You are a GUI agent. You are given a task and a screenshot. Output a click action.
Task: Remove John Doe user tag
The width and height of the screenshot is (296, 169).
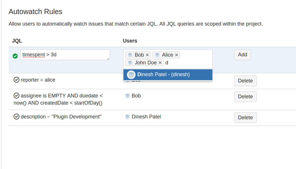pyautogui.click(x=160, y=63)
